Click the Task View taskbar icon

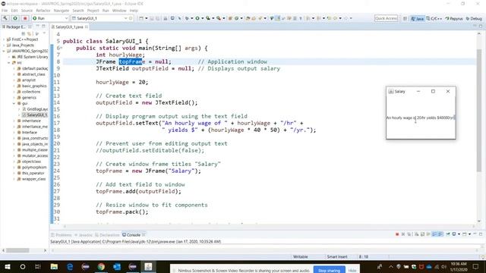38,266
